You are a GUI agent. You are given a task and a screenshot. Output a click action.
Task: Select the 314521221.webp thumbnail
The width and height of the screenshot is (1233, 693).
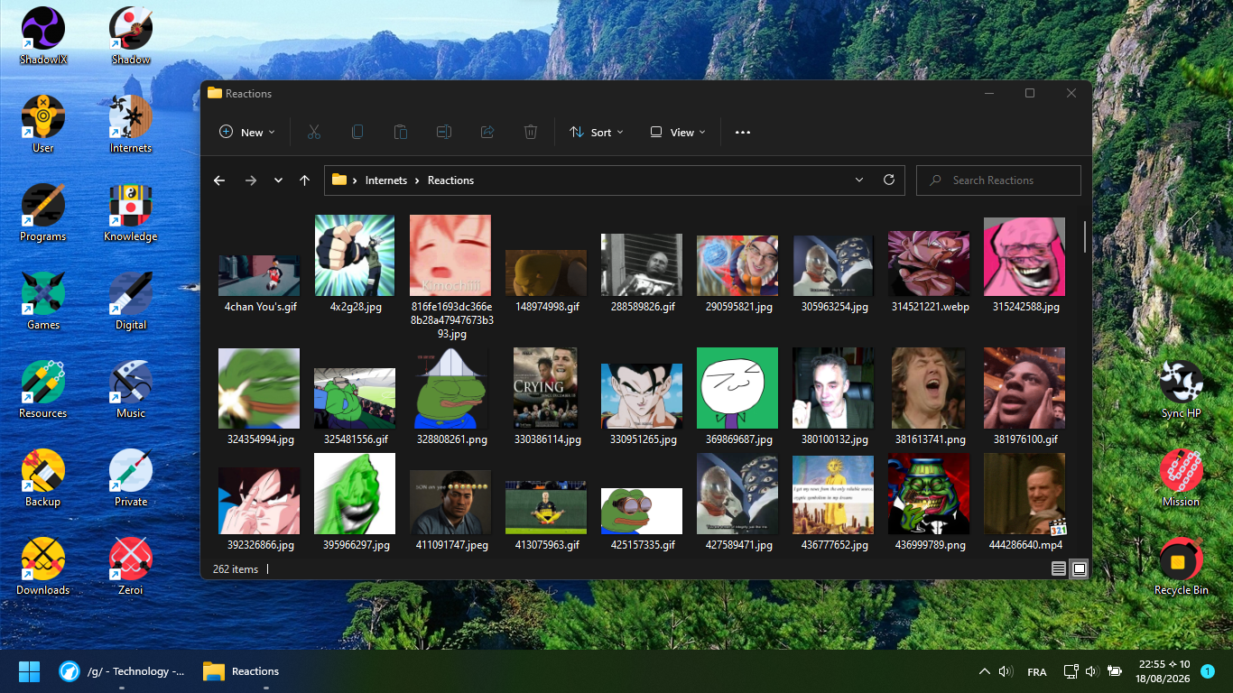[x=929, y=264]
